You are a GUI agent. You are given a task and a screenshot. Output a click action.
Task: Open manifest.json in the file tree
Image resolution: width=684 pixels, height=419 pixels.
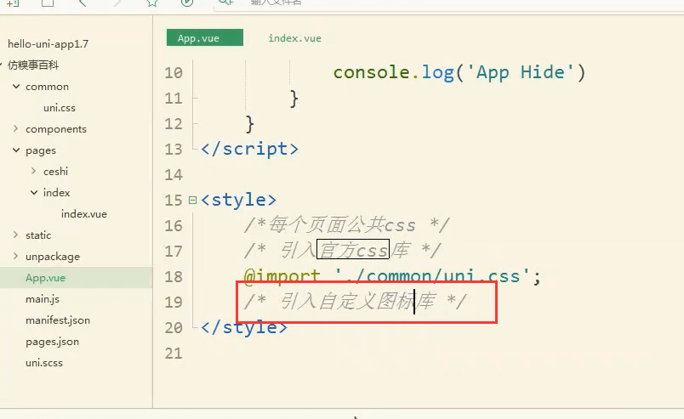click(58, 320)
